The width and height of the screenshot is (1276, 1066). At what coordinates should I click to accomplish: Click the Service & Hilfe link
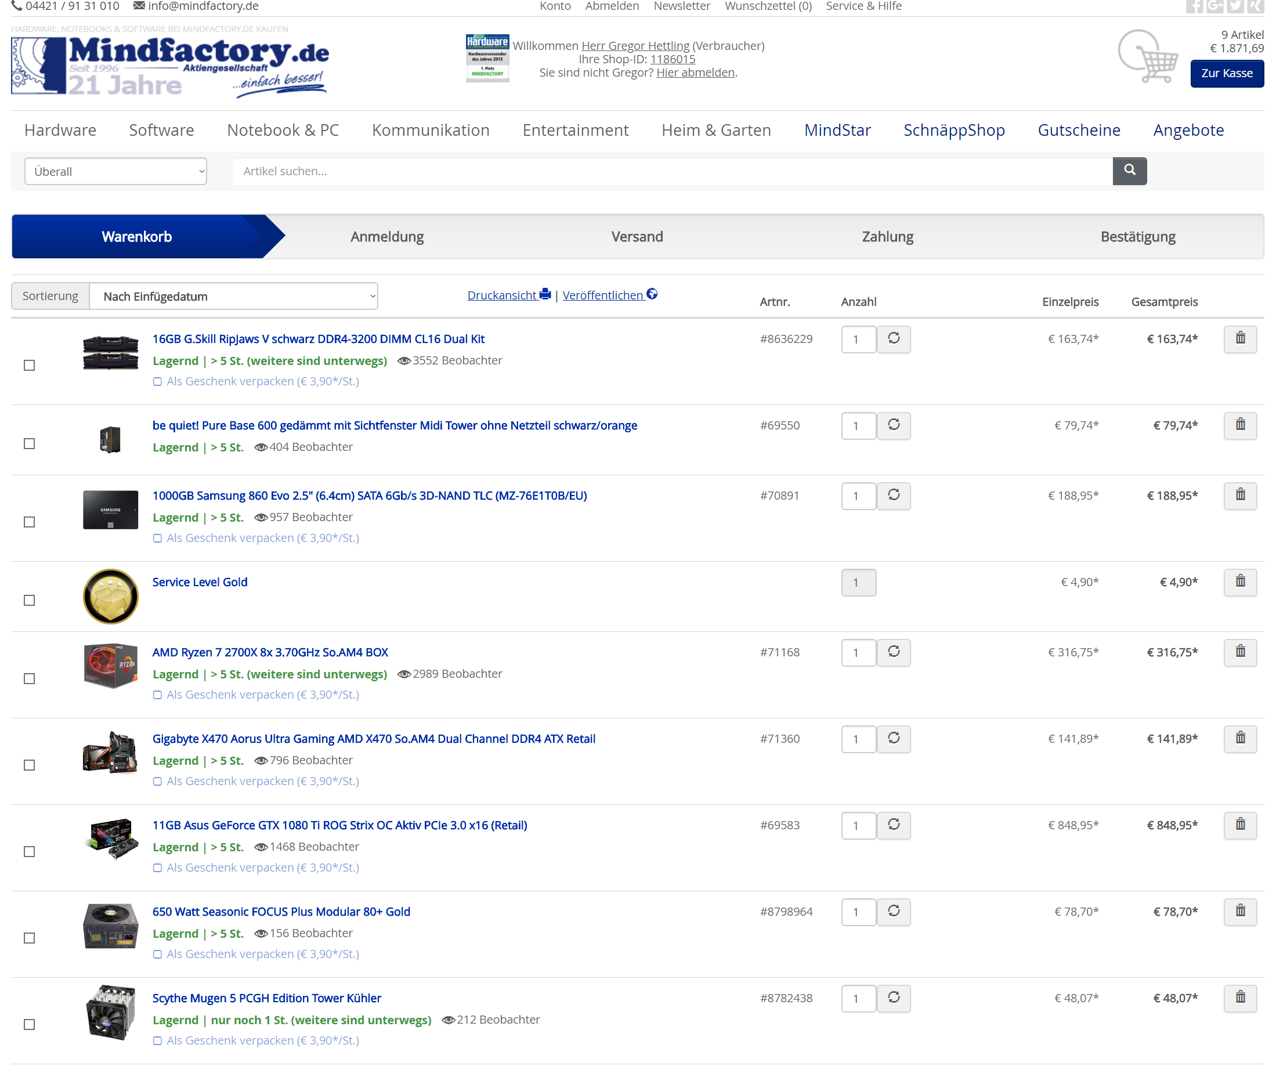[x=863, y=6]
